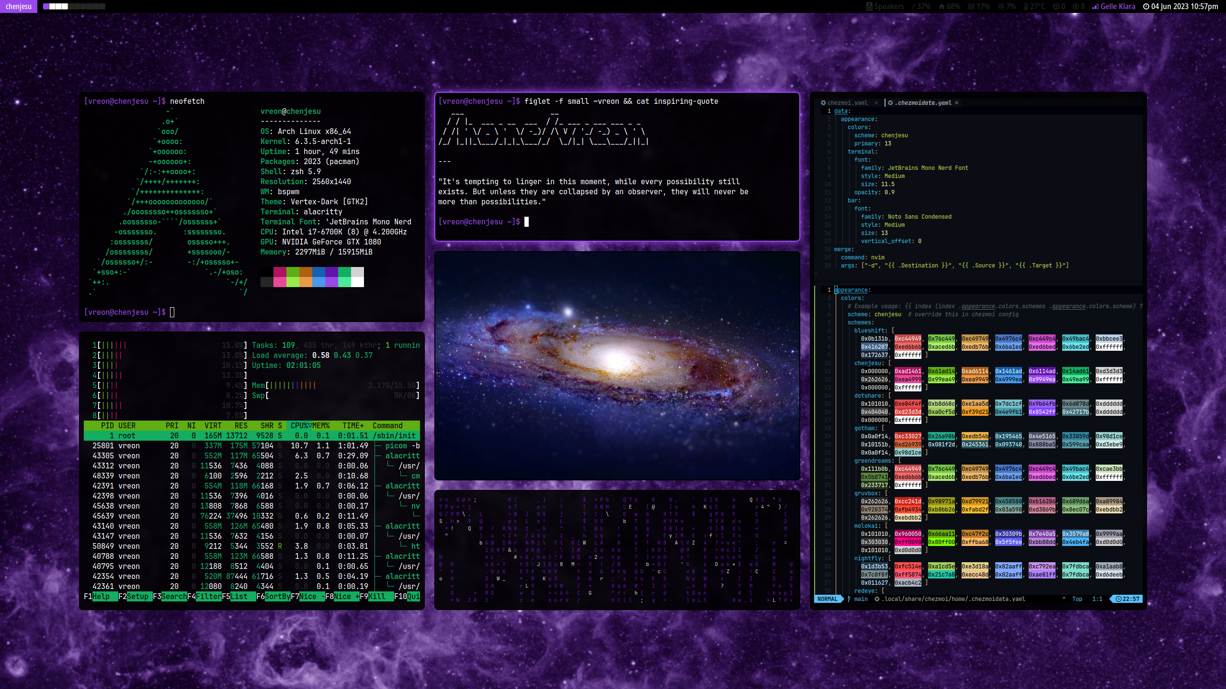Select the .chezmoidata.yaml tab
Image resolution: width=1226 pixels, height=689 pixels.
pyautogui.click(x=924, y=103)
